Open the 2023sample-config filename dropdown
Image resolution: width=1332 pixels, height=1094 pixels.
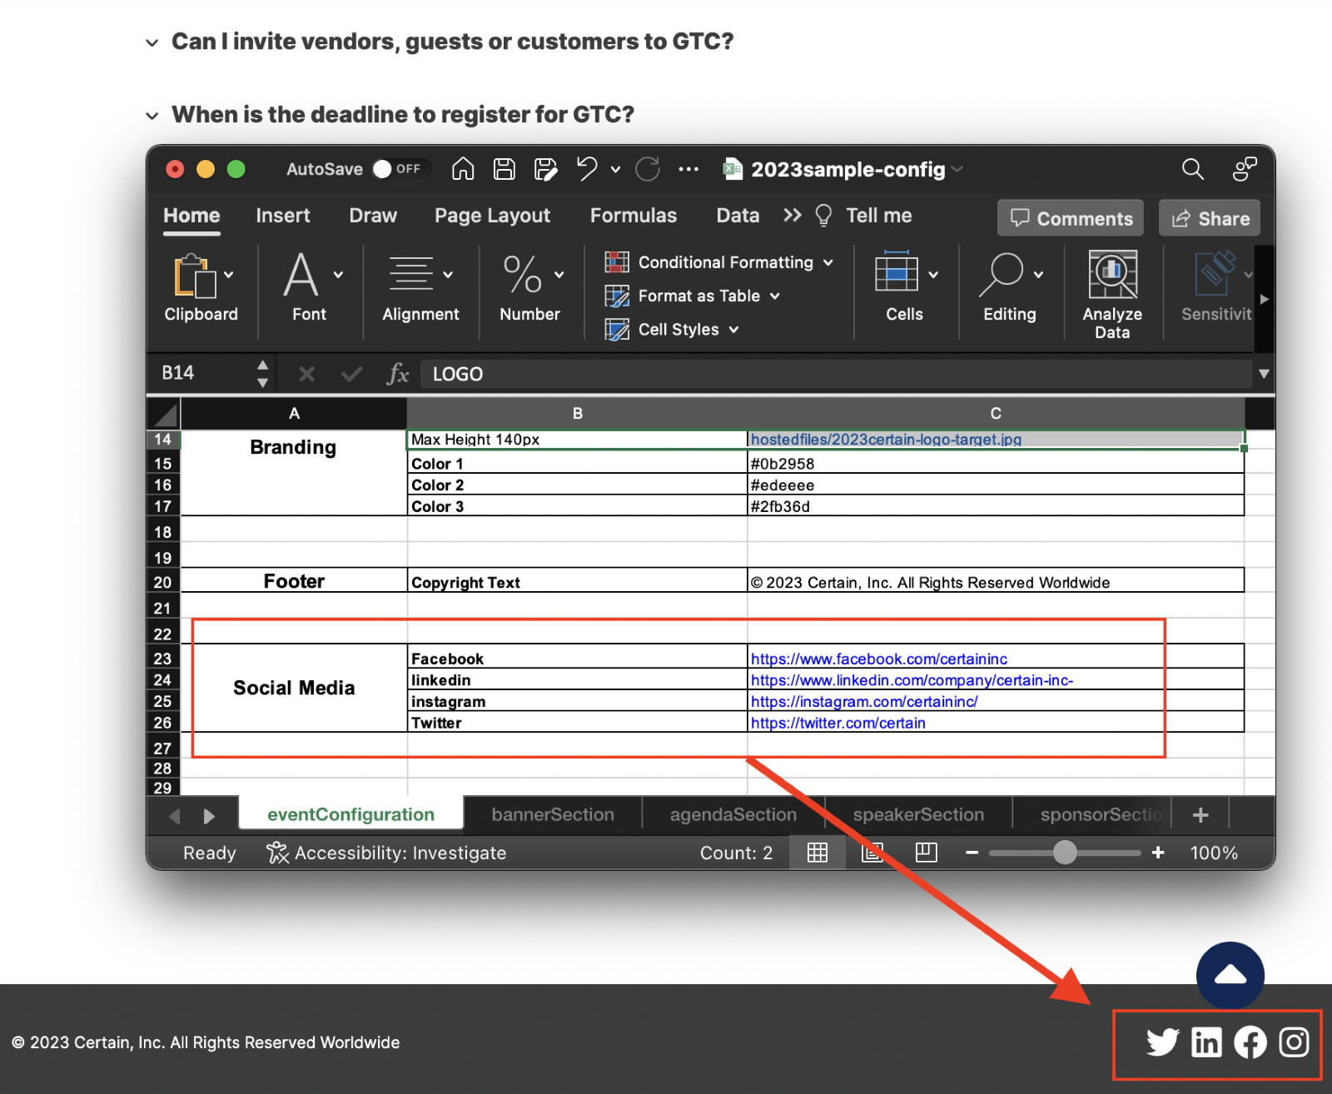pos(957,169)
